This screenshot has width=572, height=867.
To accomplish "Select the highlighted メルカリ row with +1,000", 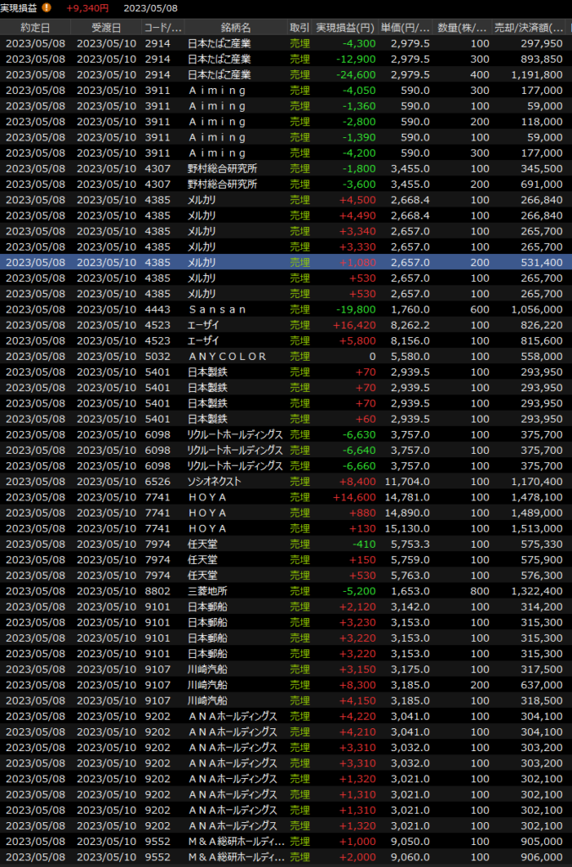I will (x=285, y=262).
